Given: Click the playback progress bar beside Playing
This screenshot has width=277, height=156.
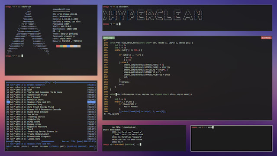Looking at the screenshot, I should (48, 142).
